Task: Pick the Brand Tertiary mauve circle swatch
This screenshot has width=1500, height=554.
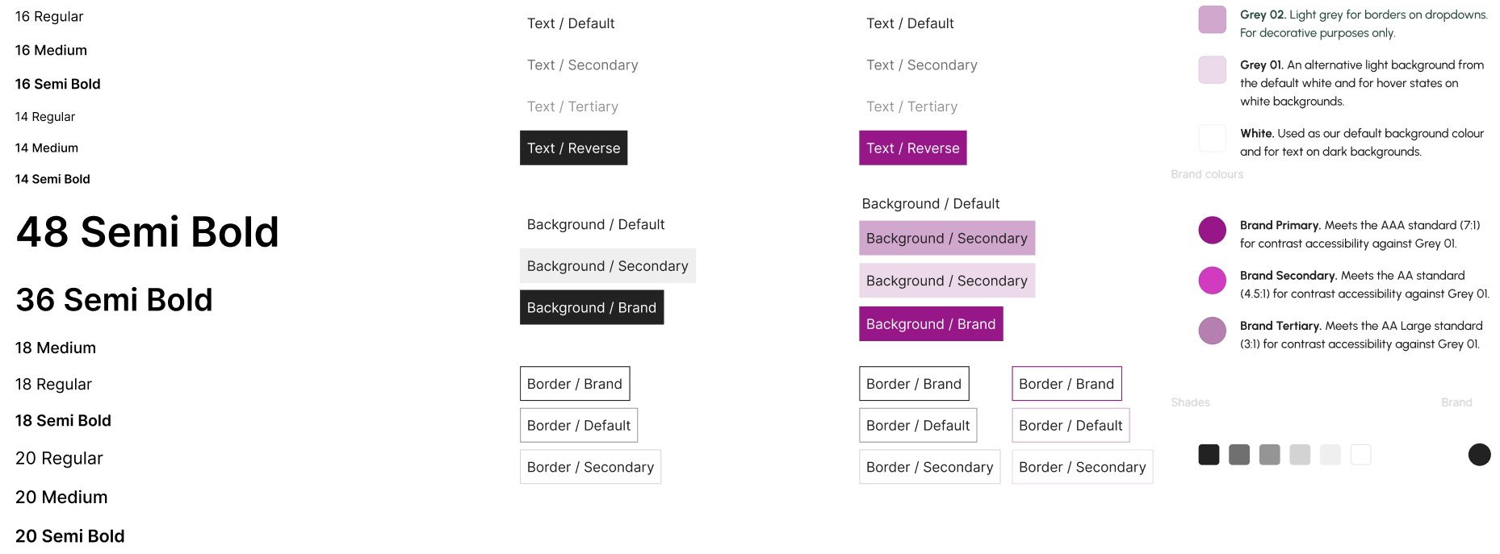Action: 1212,331
